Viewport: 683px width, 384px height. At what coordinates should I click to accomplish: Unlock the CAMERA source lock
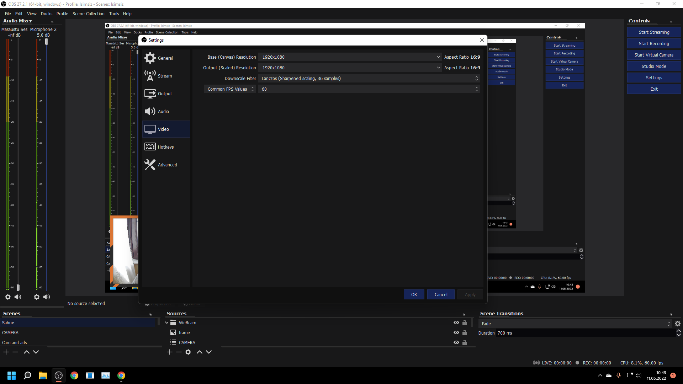point(465,342)
